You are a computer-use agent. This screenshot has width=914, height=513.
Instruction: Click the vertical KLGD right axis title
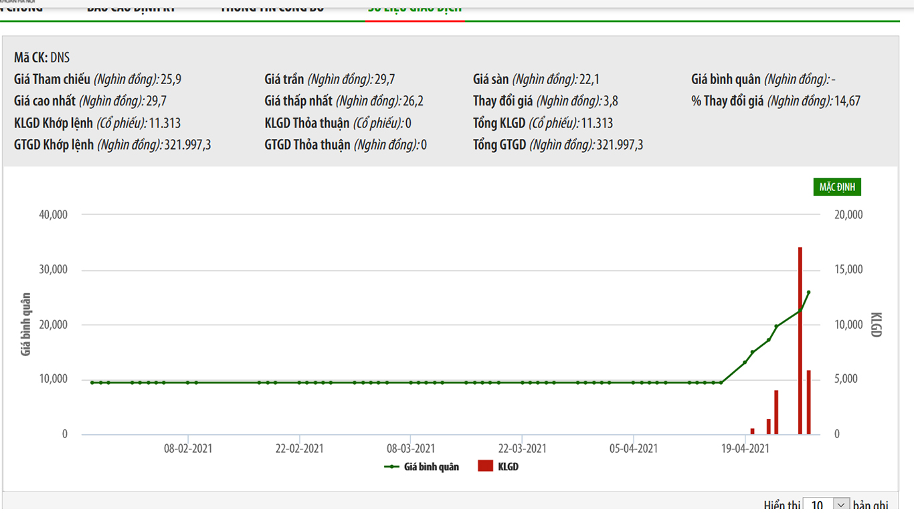[x=876, y=324]
